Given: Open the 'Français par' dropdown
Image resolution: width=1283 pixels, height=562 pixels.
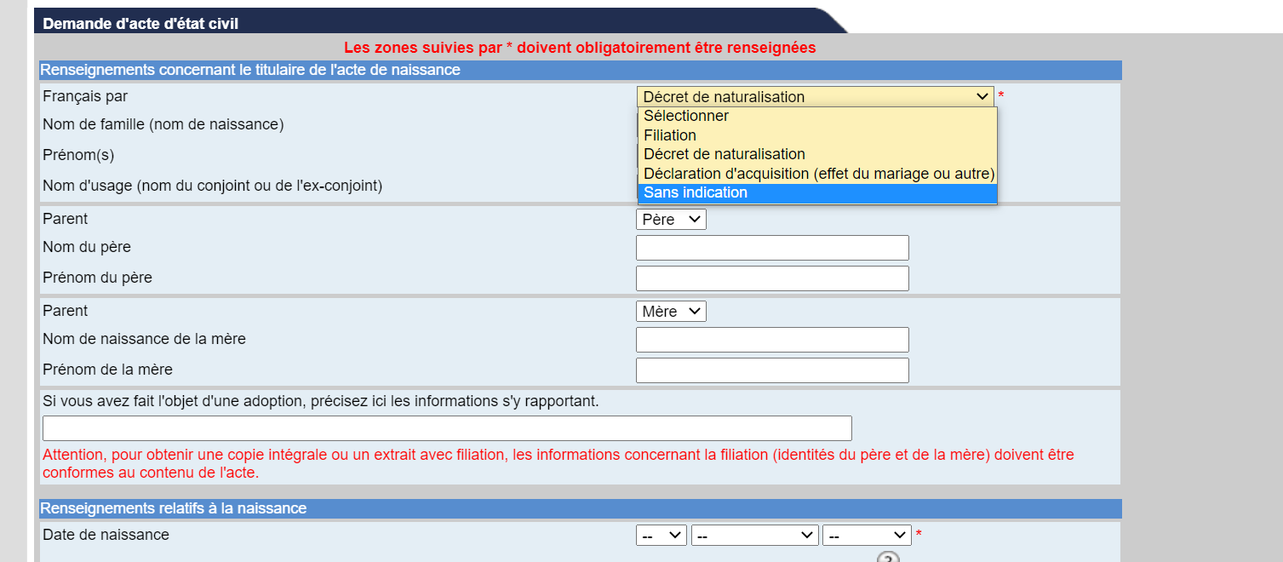Looking at the screenshot, I should (815, 97).
